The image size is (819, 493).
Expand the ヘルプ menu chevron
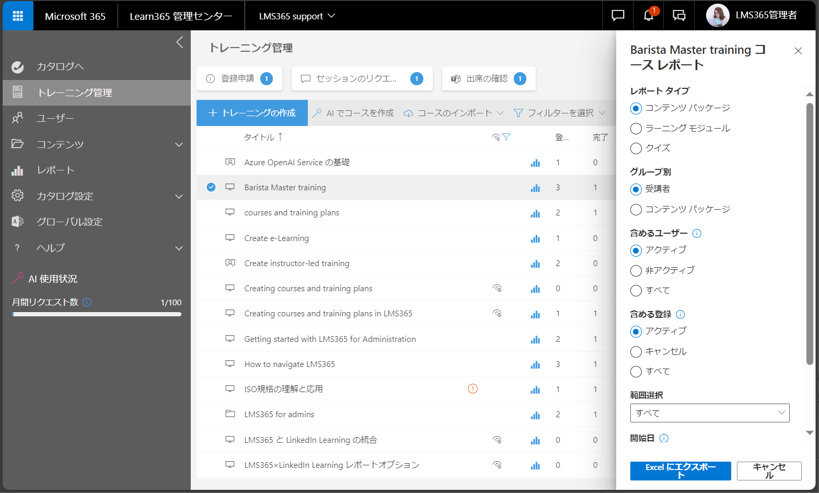179,248
